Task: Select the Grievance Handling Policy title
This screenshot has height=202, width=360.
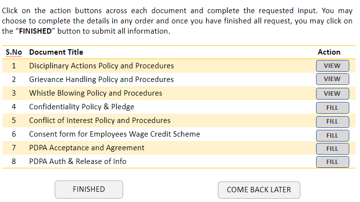Action: 101,80
